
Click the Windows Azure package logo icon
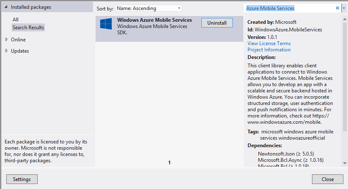click(106, 24)
